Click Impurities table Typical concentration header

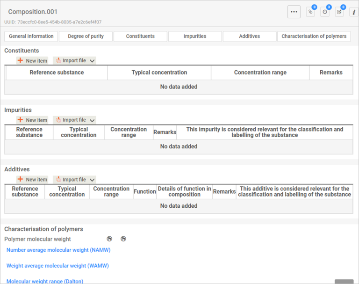click(79, 132)
